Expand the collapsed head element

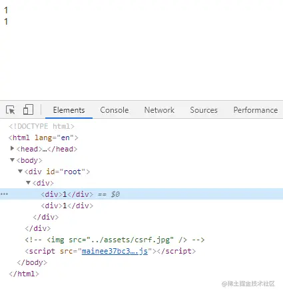(x=12, y=148)
